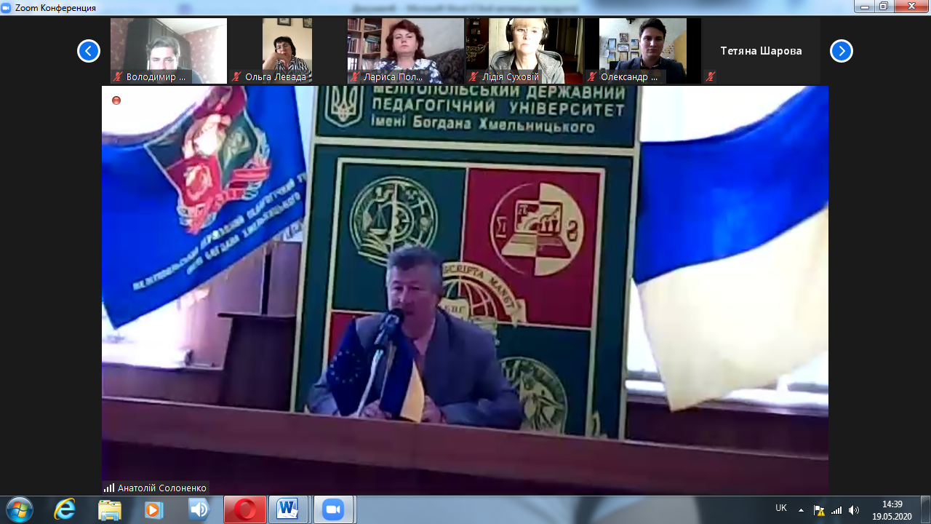
Task: Click the red recording indicator icon
Action: coord(116,100)
